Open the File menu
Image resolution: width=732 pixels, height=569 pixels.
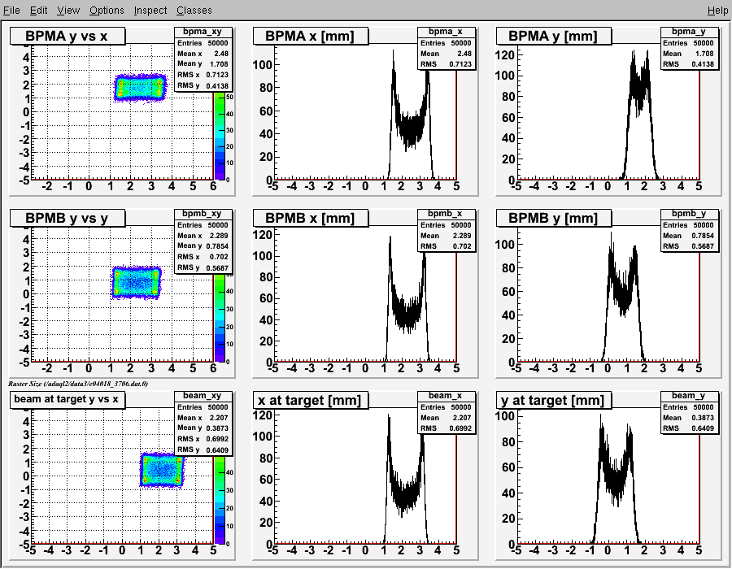coord(11,11)
